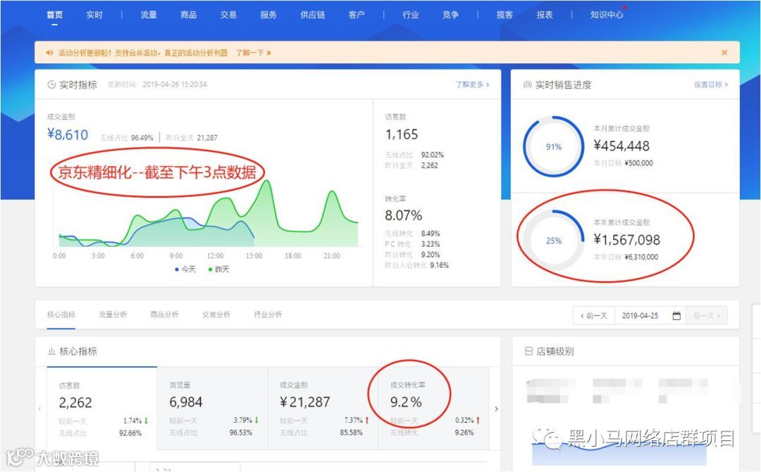Toggle the 今天 chart legend
The image size is (761, 472).
(185, 269)
